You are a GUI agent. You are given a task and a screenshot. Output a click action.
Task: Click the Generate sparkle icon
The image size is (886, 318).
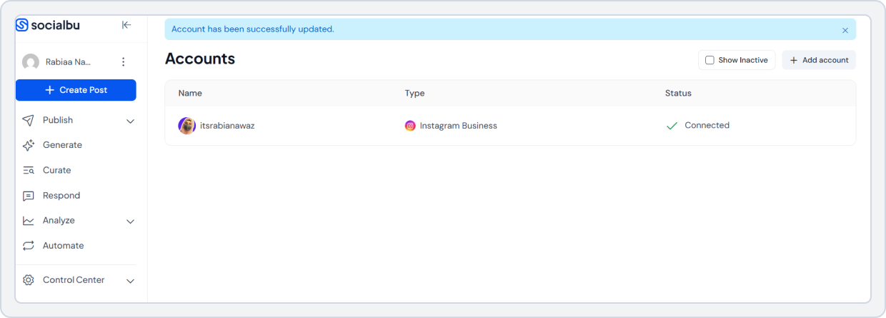tap(29, 145)
